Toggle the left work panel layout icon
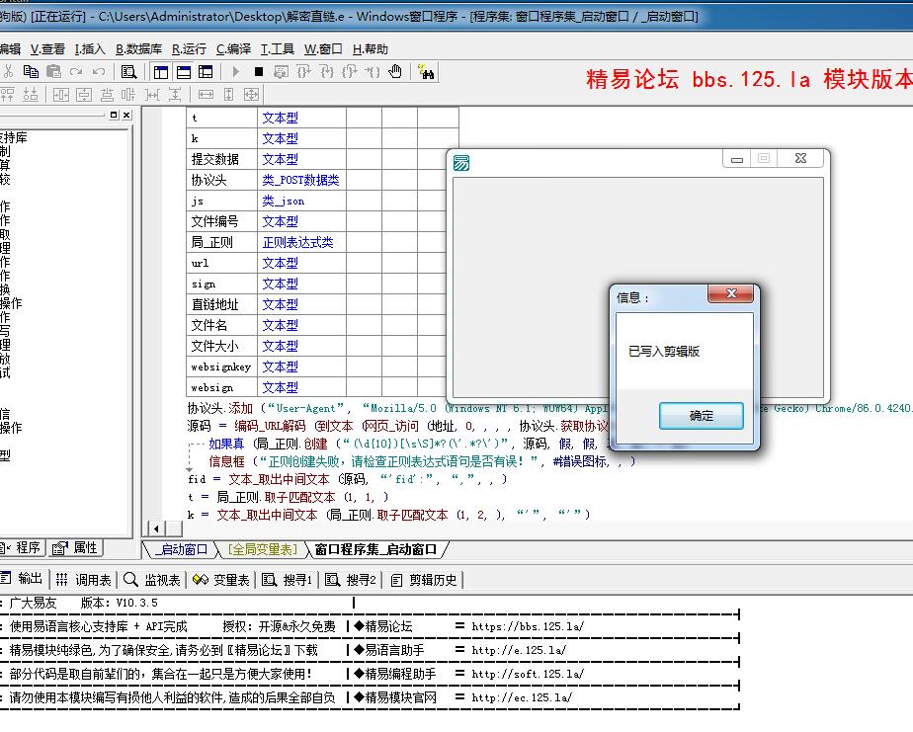Viewport: 913px width, 732px height. pyautogui.click(x=161, y=72)
